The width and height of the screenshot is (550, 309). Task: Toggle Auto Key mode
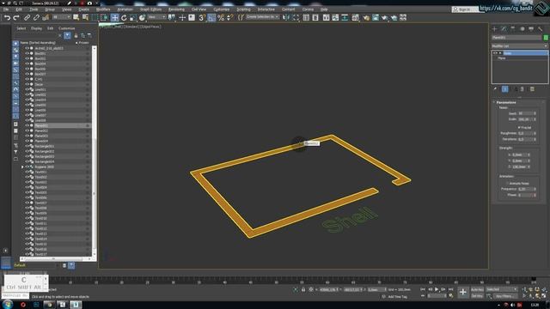477,290
